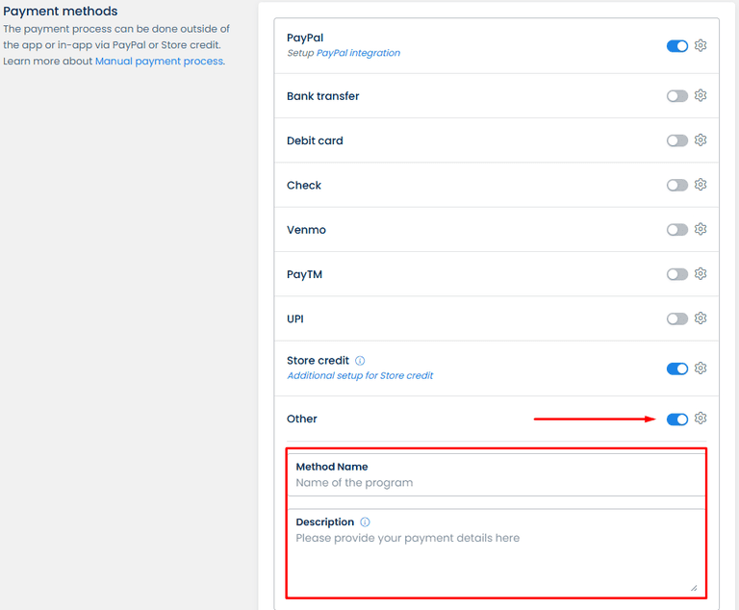
Task: Open Debit card gear settings icon
Action: coord(701,140)
